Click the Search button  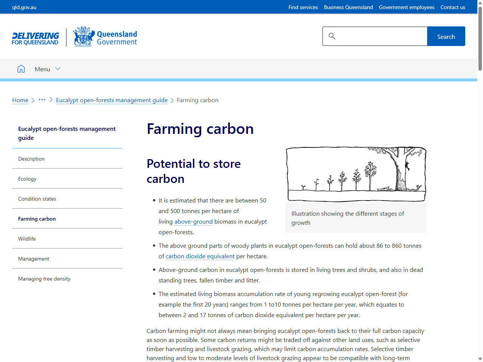[x=446, y=36]
